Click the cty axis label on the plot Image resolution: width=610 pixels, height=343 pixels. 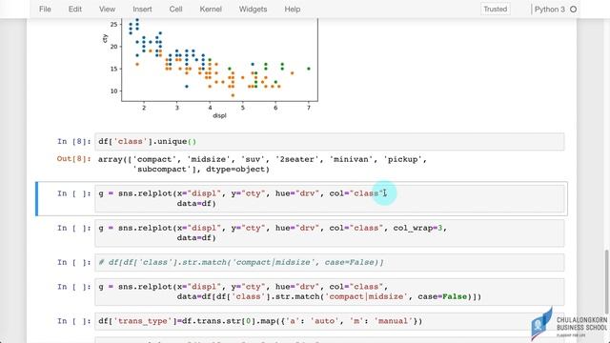pyautogui.click(x=105, y=38)
